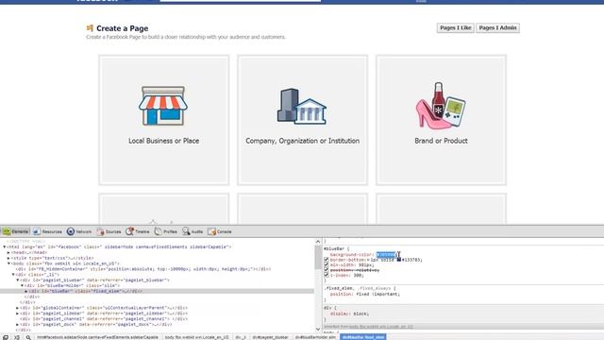Click the Create a Page heading
Image resolution: width=604 pixels, height=340 pixels.
pyautogui.click(x=122, y=28)
